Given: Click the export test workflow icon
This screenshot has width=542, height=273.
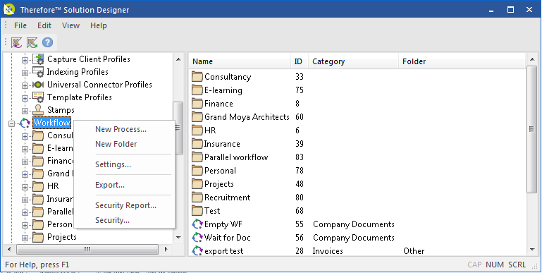Looking at the screenshot, I should pyautogui.click(x=197, y=251).
